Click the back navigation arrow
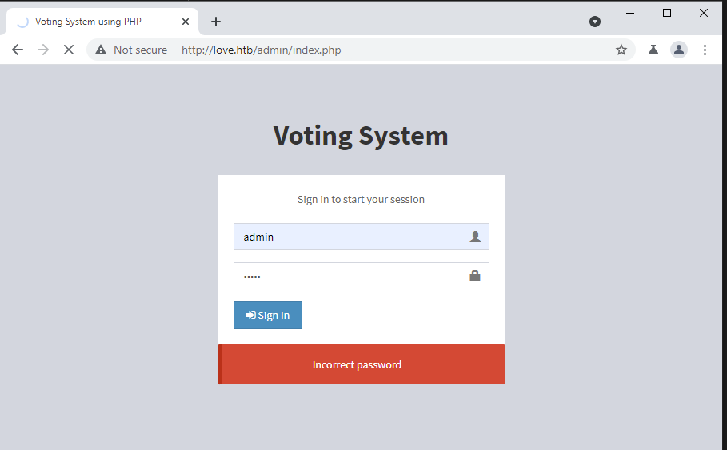Screen dimensions: 727x450 18,50
